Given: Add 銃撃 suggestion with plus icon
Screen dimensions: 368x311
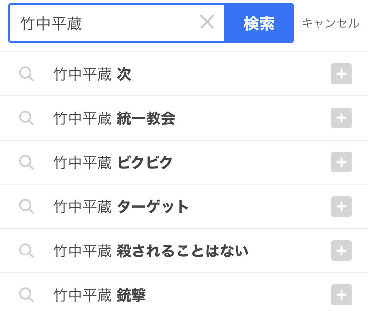Looking at the screenshot, I should click(x=341, y=295).
